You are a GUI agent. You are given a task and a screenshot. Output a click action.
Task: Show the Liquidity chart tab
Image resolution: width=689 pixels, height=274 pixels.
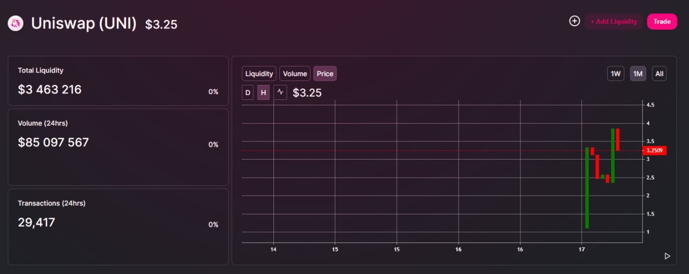259,74
